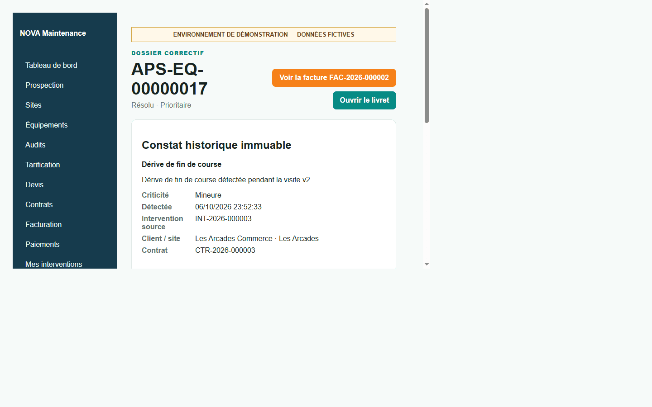The height and width of the screenshot is (407, 652).
Task: View invoice FAC-2026-000002
Action: coord(334,78)
